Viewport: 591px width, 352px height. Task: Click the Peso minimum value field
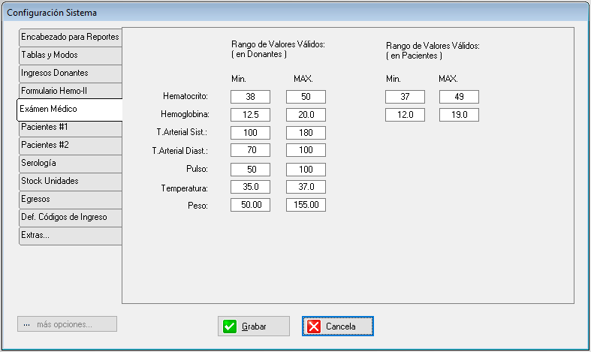click(250, 205)
